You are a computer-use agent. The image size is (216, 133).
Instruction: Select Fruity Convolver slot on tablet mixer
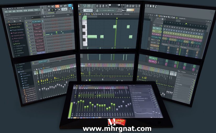[x=139, y=100]
